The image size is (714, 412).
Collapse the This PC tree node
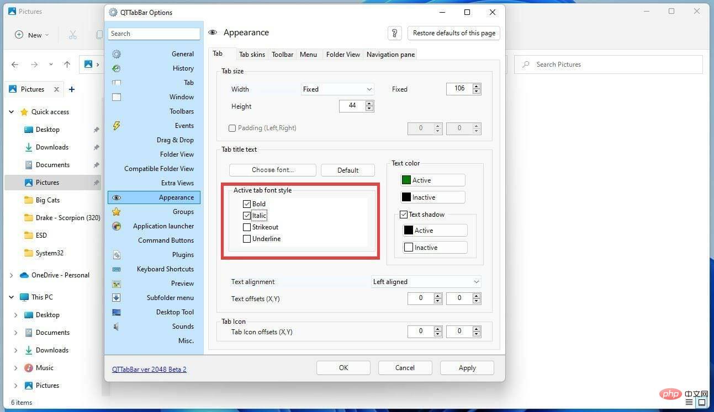click(x=12, y=297)
